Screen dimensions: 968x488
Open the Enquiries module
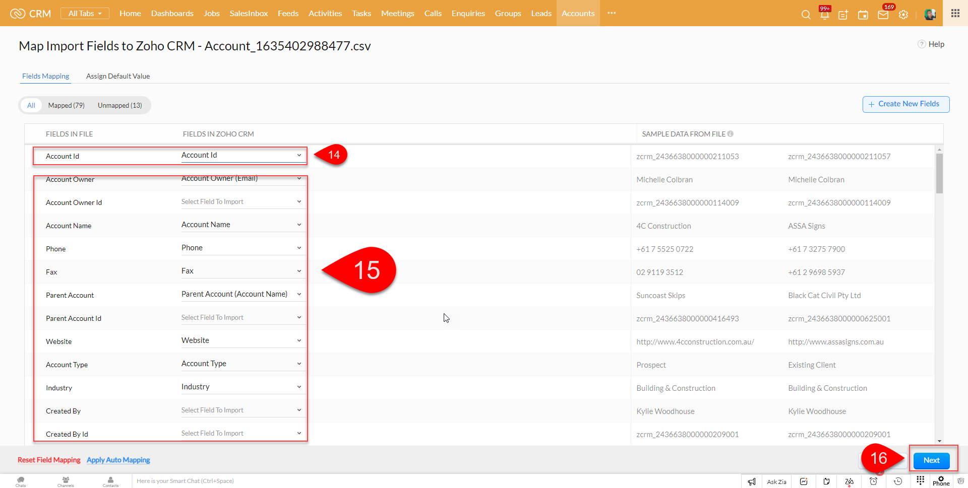(x=468, y=14)
